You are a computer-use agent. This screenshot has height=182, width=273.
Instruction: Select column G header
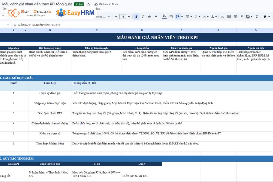pos(256,30)
